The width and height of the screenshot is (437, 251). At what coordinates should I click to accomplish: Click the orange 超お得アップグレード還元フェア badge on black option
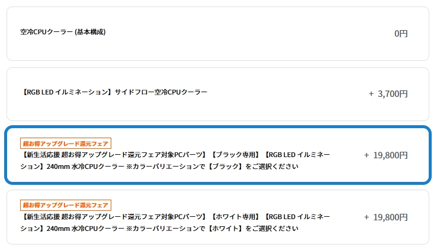66,143
